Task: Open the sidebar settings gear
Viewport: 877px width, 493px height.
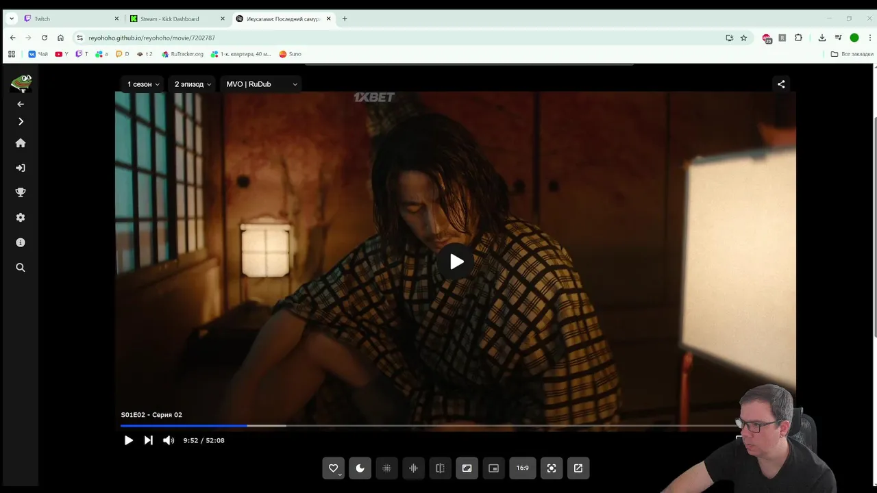Action: coord(21,218)
